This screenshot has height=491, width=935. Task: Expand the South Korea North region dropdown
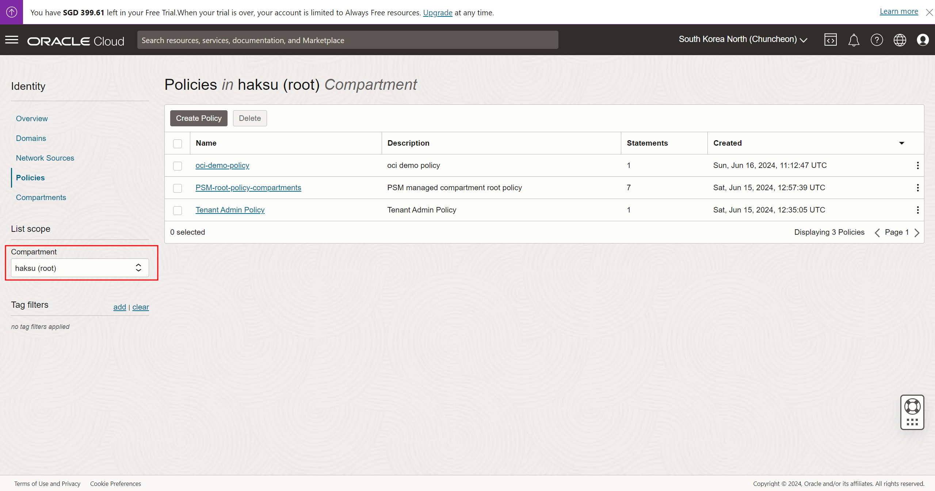coord(743,39)
